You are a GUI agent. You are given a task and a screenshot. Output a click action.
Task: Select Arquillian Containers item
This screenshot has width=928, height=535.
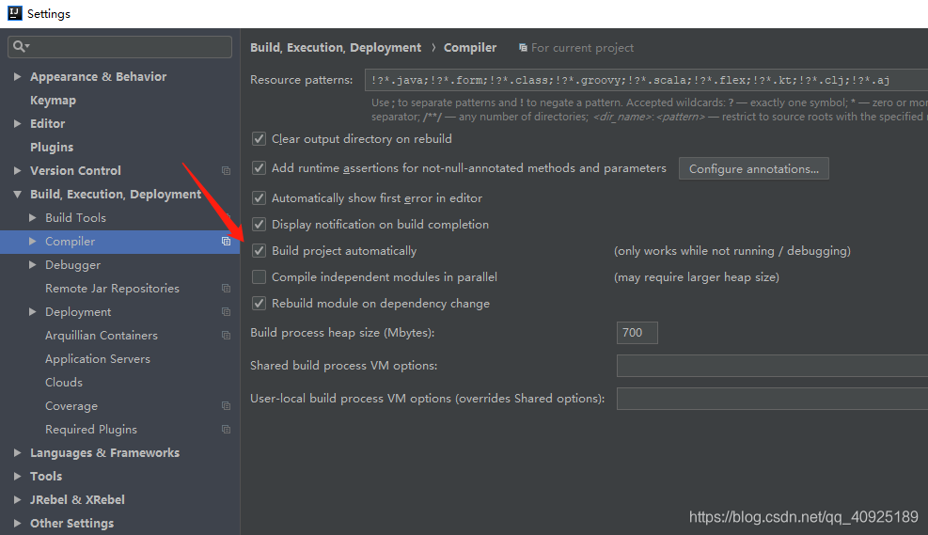pos(102,335)
